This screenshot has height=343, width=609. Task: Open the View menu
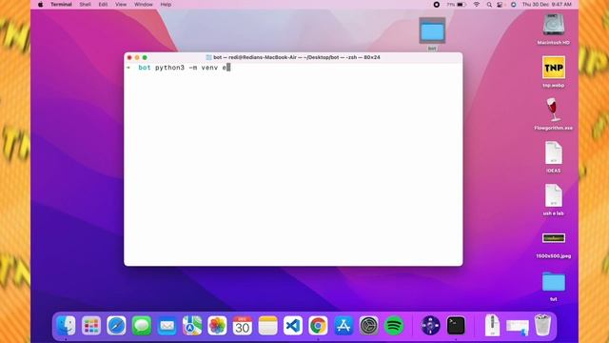coord(121,5)
